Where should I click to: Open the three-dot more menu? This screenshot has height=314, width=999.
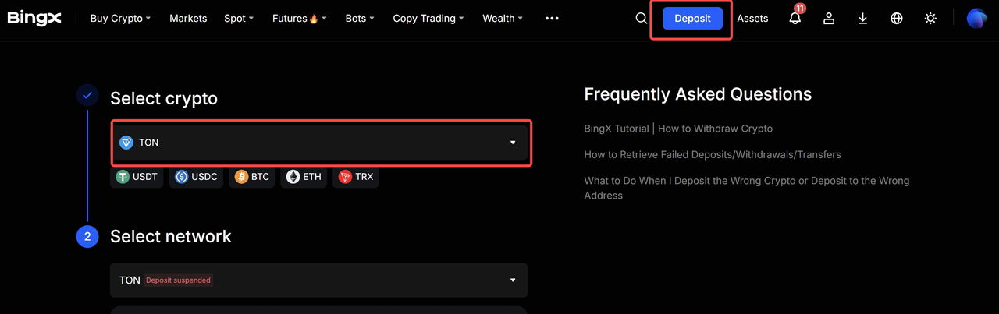coord(552,19)
